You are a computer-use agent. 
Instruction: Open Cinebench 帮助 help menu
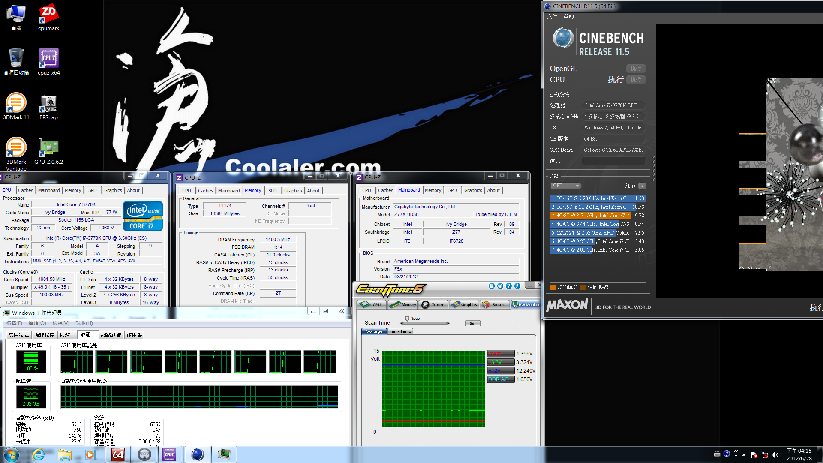pyautogui.click(x=568, y=17)
